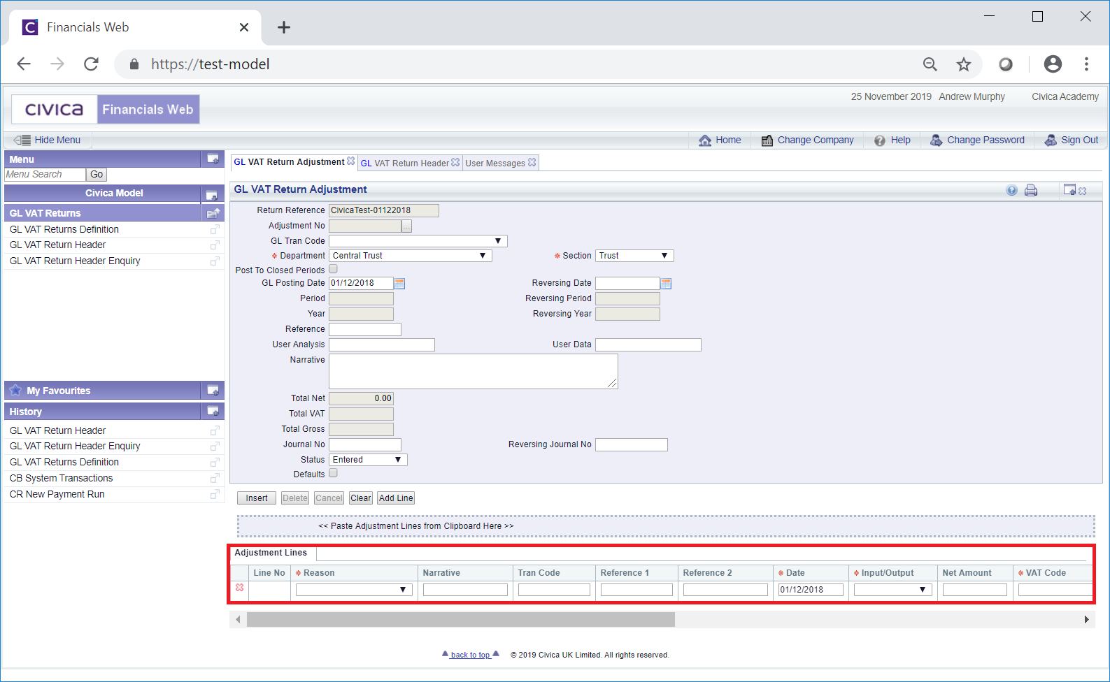This screenshot has height=682, width=1110.
Task: Click the help icon in GL VAT Return Adjustment header
Action: pos(1011,190)
